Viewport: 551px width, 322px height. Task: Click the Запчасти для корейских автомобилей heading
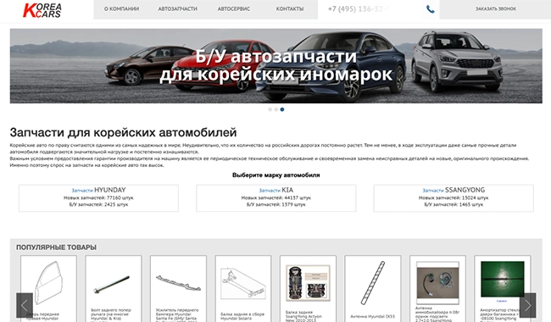pyautogui.click(x=123, y=133)
